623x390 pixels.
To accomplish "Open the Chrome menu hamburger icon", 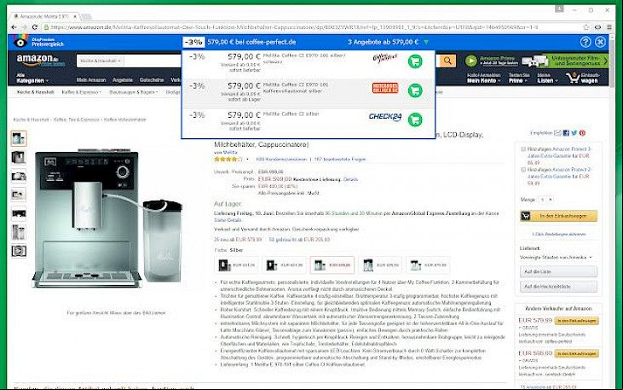I will pyautogui.click(x=609, y=27).
